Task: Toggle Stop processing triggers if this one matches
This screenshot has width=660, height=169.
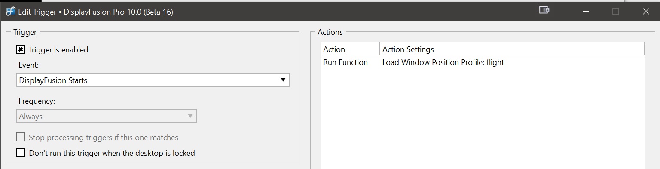Action: point(21,138)
